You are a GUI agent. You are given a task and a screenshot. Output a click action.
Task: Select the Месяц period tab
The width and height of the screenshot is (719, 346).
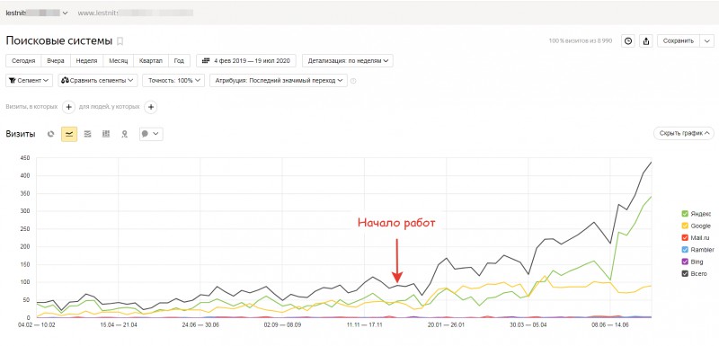(x=119, y=60)
